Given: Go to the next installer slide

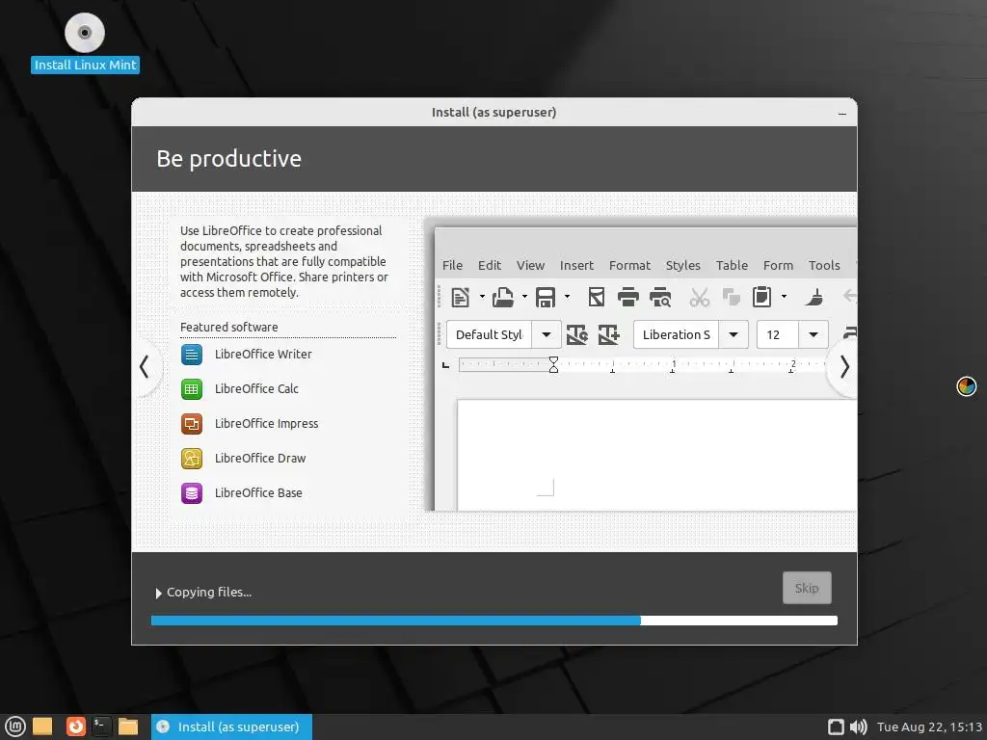Looking at the screenshot, I should pyautogui.click(x=844, y=367).
